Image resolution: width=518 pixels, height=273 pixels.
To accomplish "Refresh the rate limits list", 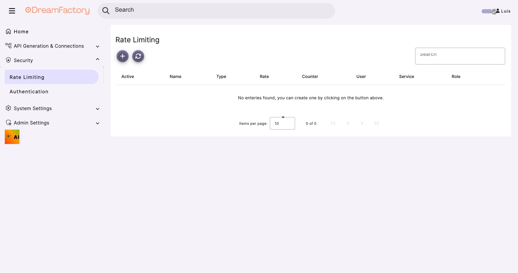I will click(x=138, y=56).
